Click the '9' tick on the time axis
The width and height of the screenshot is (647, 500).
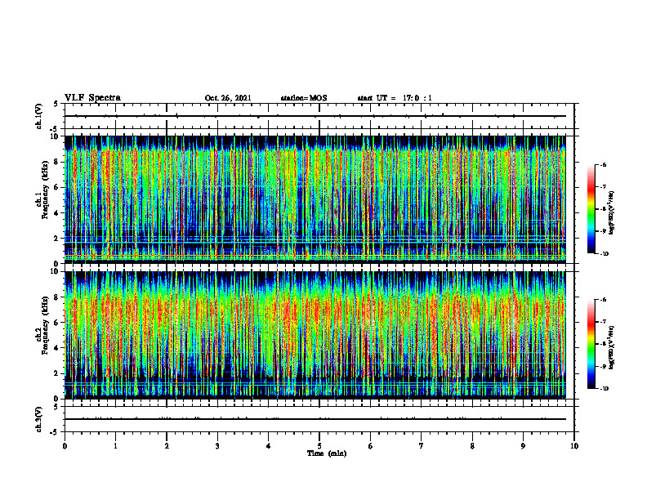523,446
